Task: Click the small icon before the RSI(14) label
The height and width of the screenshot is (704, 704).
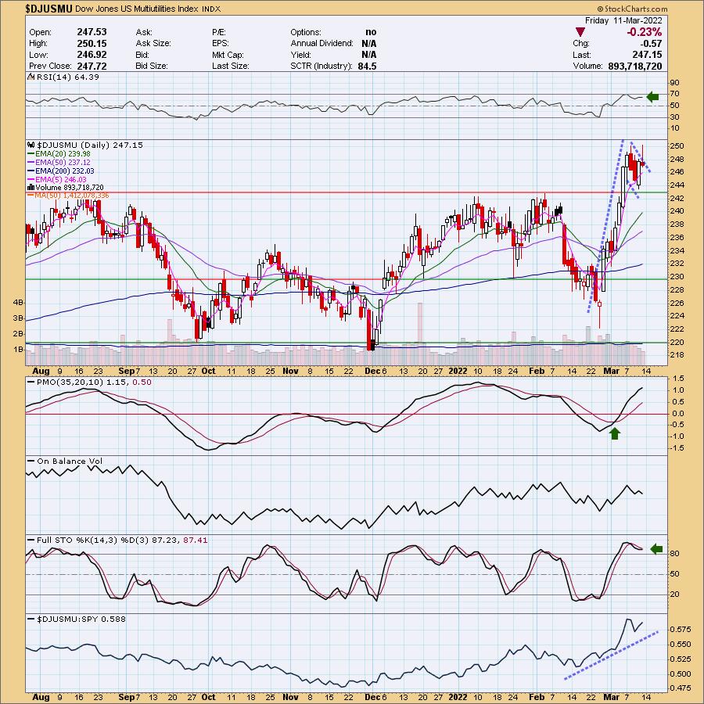Action: [x=31, y=77]
